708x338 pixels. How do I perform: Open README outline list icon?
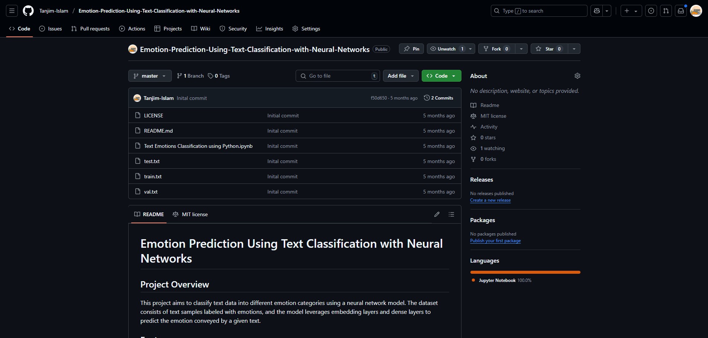point(451,214)
